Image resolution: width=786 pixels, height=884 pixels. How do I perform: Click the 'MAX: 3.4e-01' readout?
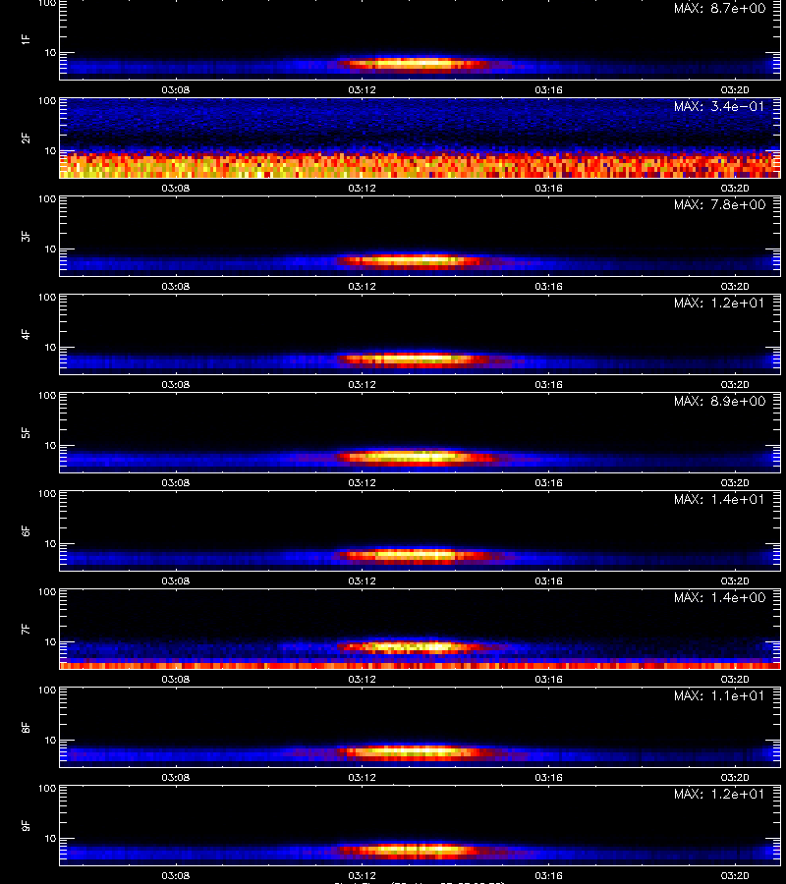719,106
